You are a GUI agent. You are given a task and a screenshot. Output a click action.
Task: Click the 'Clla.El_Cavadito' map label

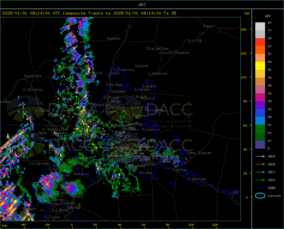[175, 53]
